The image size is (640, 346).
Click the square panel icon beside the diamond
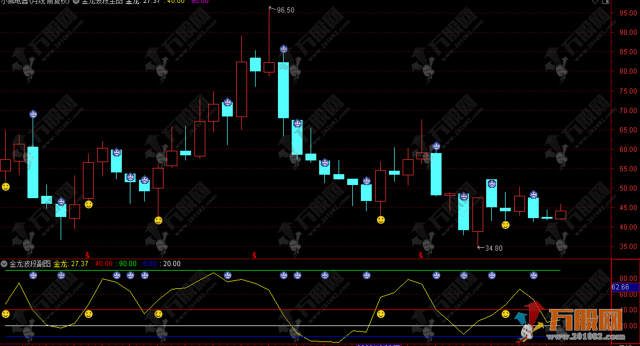pyautogui.click(x=606, y=2)
